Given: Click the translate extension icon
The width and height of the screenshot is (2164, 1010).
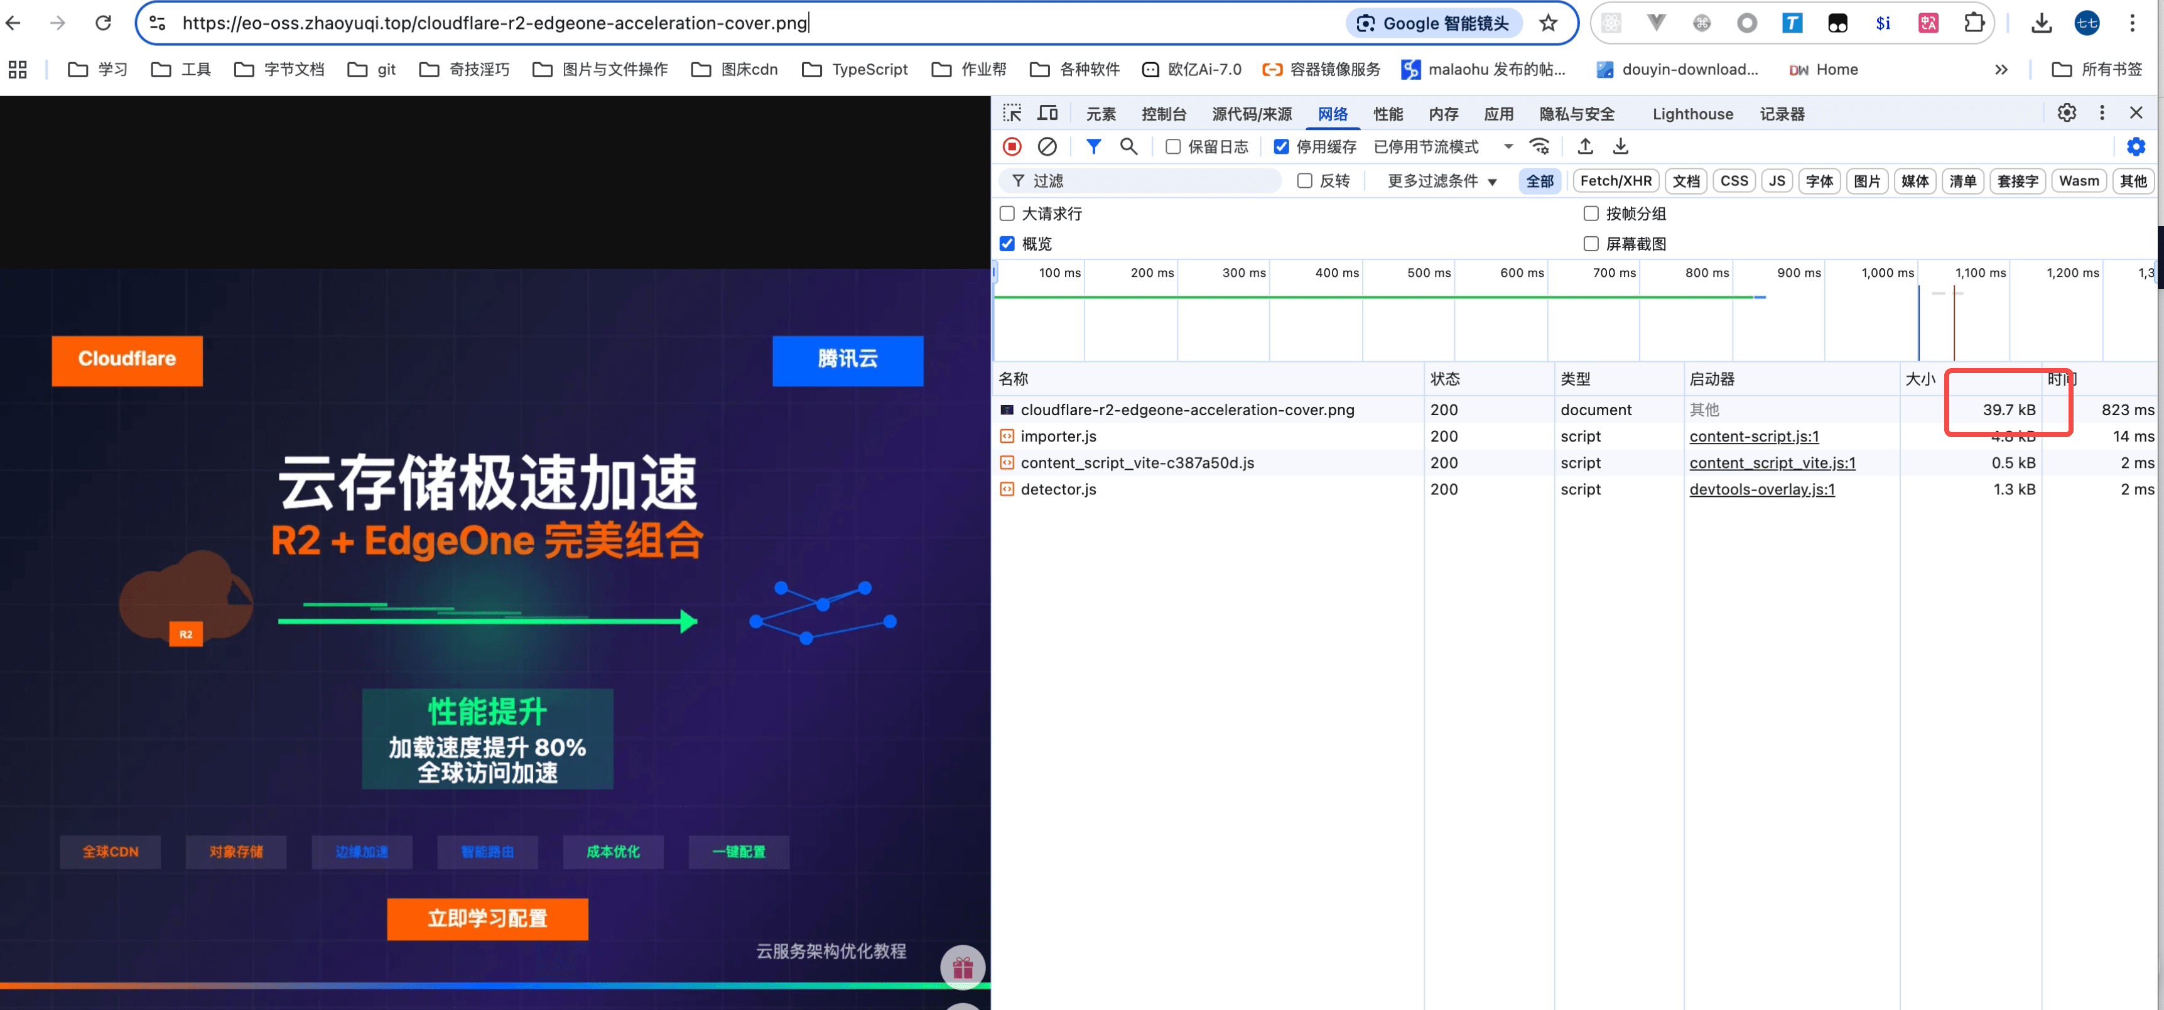Looking at the screenshot, I should [1929, 23].
